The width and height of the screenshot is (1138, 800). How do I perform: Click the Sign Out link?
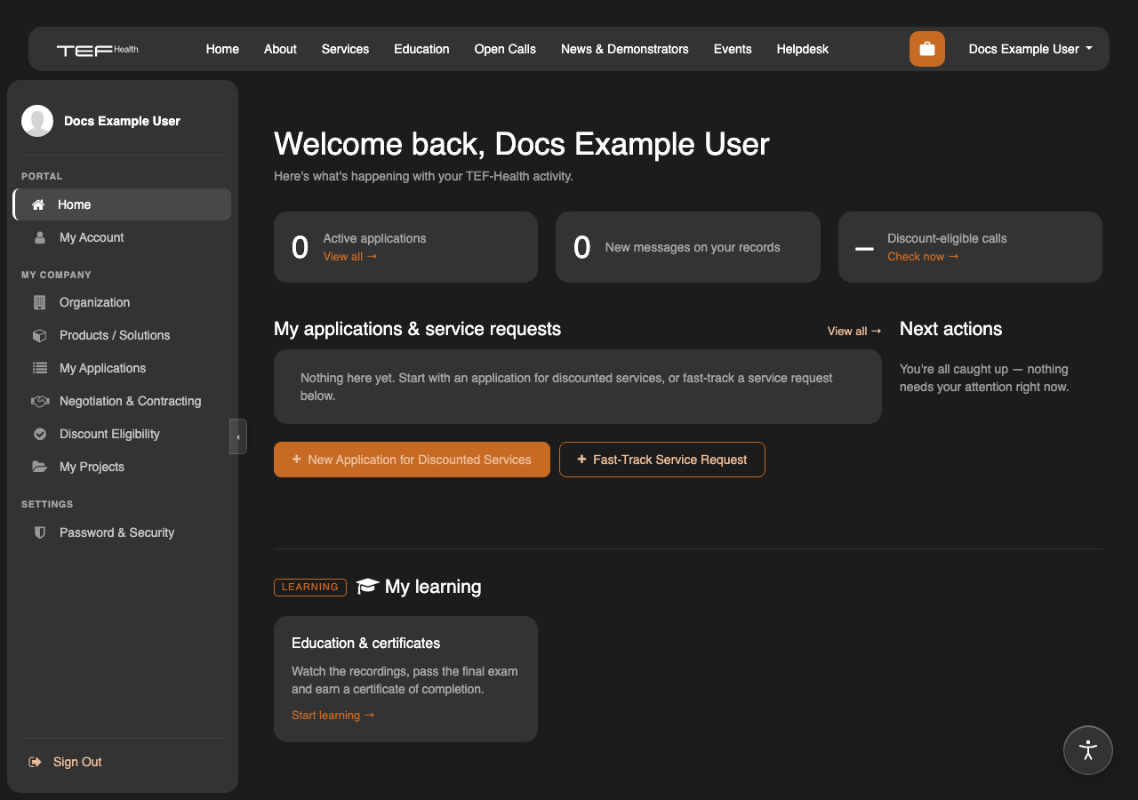[x=77, y=762]
